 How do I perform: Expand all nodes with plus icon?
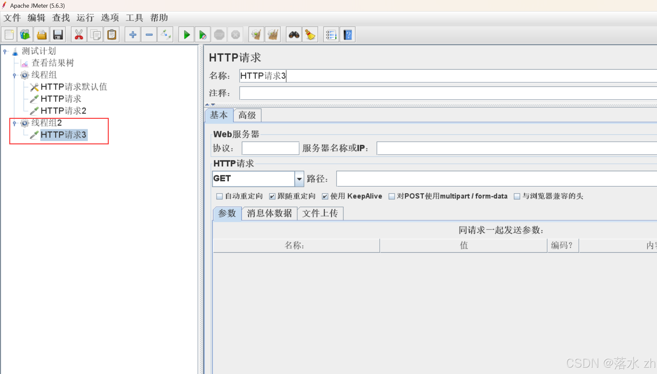click(133, 34)
